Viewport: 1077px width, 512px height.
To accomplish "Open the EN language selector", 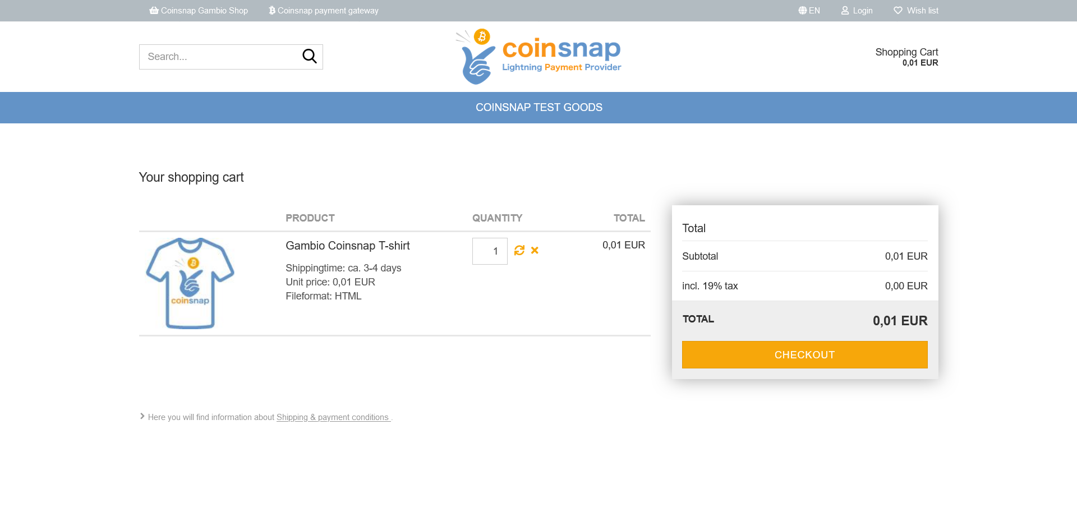I will [x=809, y=10].
